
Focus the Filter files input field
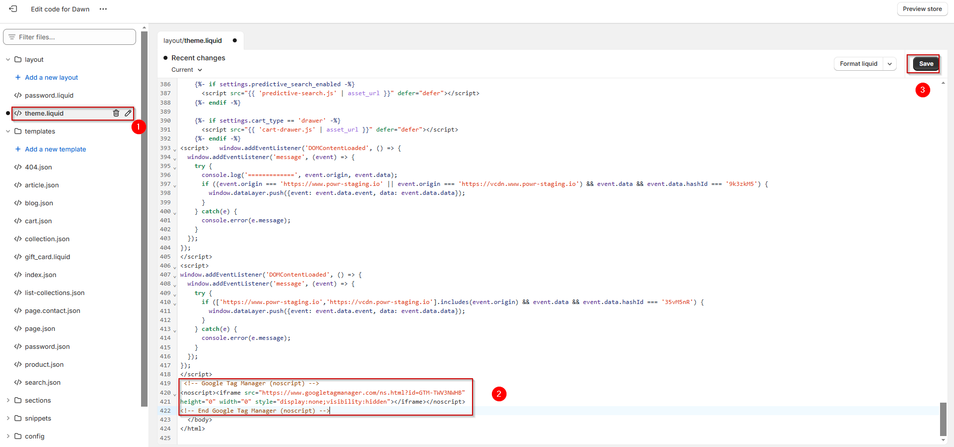click(70, 37)
